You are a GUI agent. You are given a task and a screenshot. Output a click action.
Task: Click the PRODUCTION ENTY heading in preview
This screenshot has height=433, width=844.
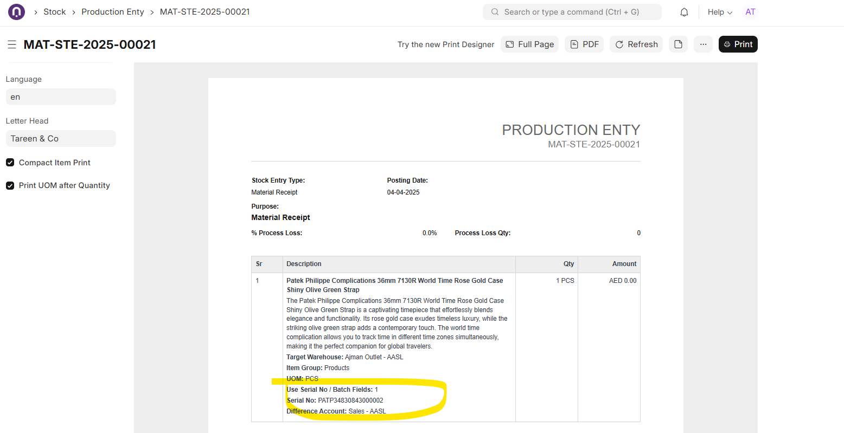tap(571, 130)
